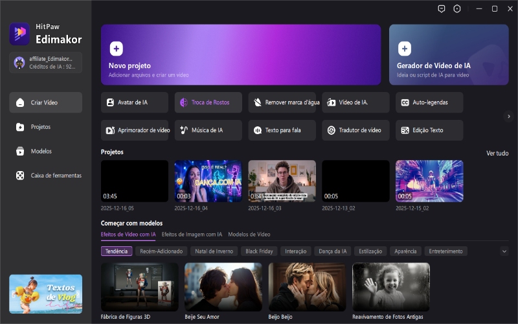Create a Novo projeto
The width and height of the screenshot is (518, 324).
[241, 55]
